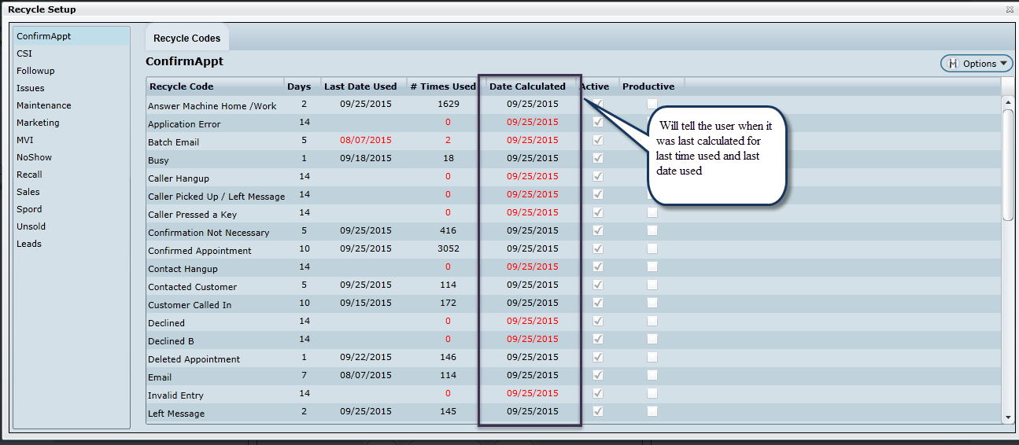Click the table scrollbar down arrow

click(x=1007, y=417)
